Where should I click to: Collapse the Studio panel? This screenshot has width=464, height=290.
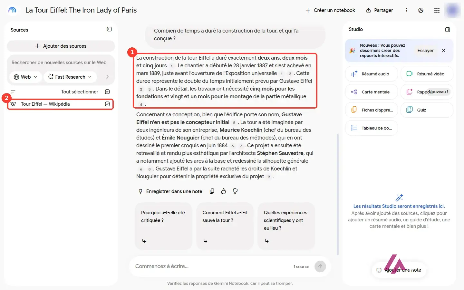click(448, 30)
